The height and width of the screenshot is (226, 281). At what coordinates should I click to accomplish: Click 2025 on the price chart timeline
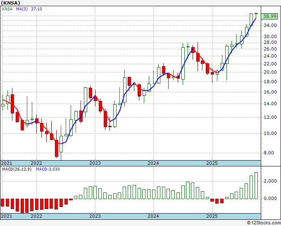[x=212, y=163]
